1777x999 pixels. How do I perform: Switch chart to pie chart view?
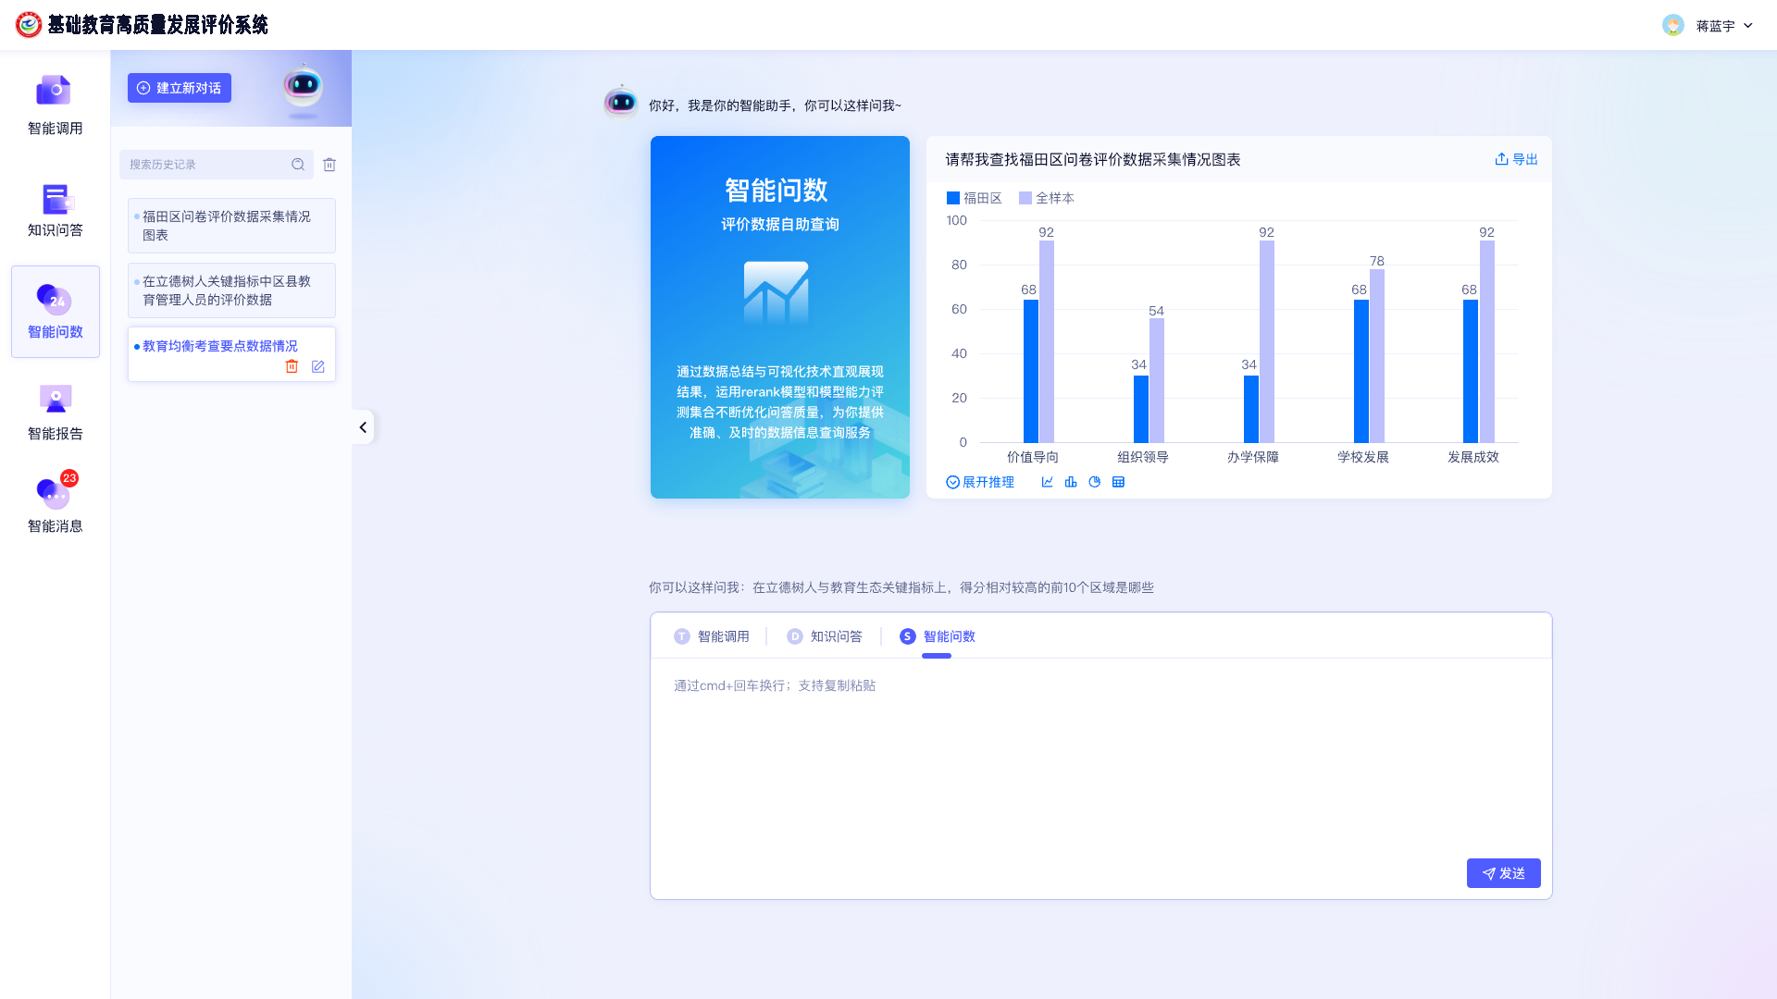coord(1094,482)
